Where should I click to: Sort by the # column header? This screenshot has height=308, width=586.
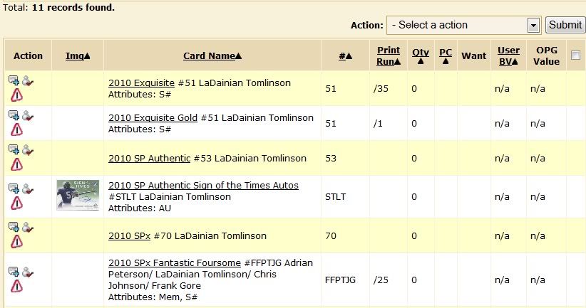(346, 55)
